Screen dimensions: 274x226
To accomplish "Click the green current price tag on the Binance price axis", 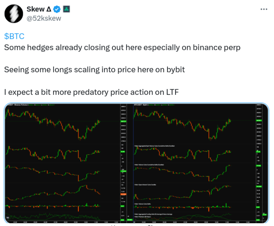I will [x=123, y=121].
